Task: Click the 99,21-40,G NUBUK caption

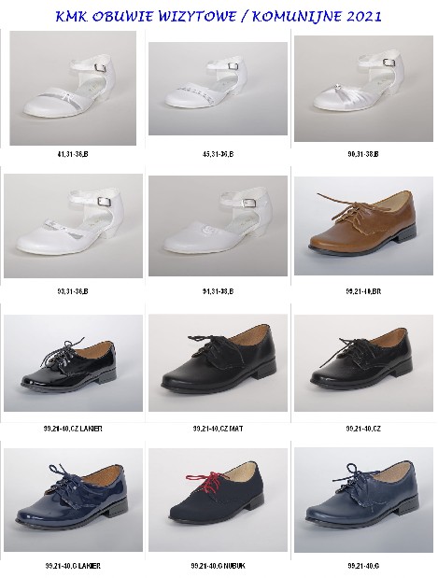Action: [218, 566]
